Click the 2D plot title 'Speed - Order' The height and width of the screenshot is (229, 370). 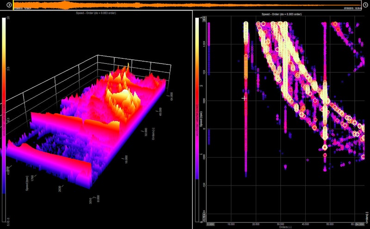(x=282, y=14)
